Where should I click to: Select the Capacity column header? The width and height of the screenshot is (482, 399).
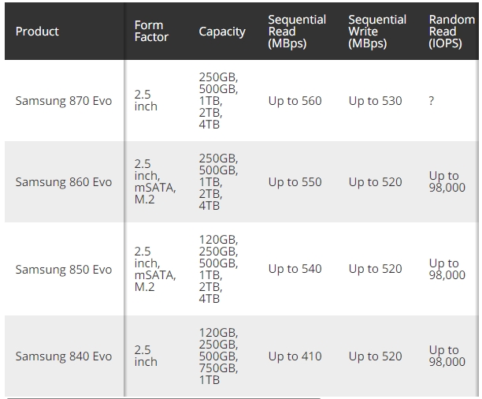pyautogui.click(x=221, y=32)
